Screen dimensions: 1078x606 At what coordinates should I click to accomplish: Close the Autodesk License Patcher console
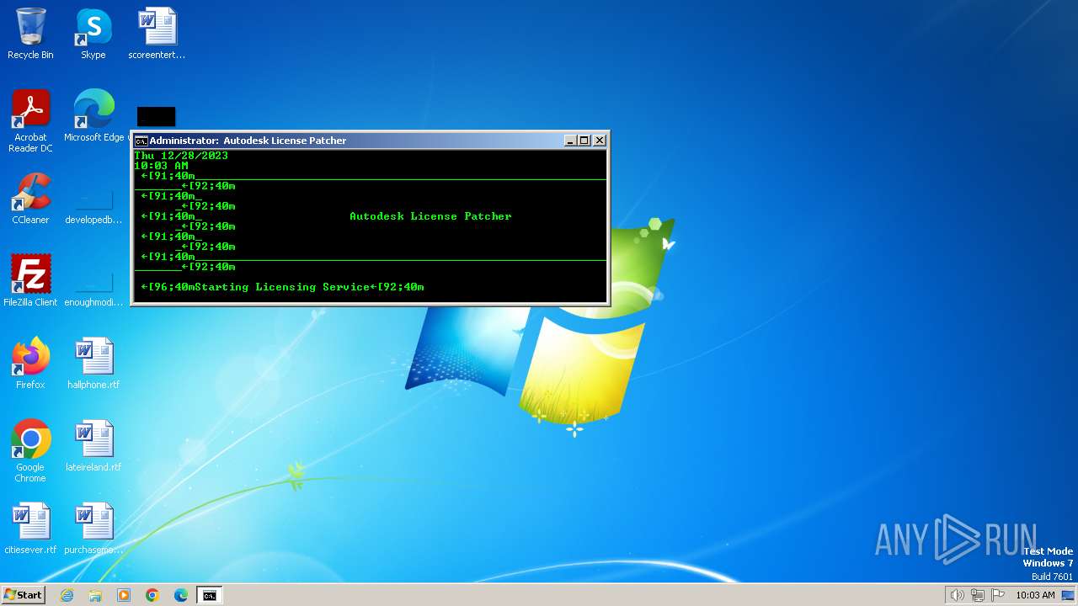click(x=600, y=141)
